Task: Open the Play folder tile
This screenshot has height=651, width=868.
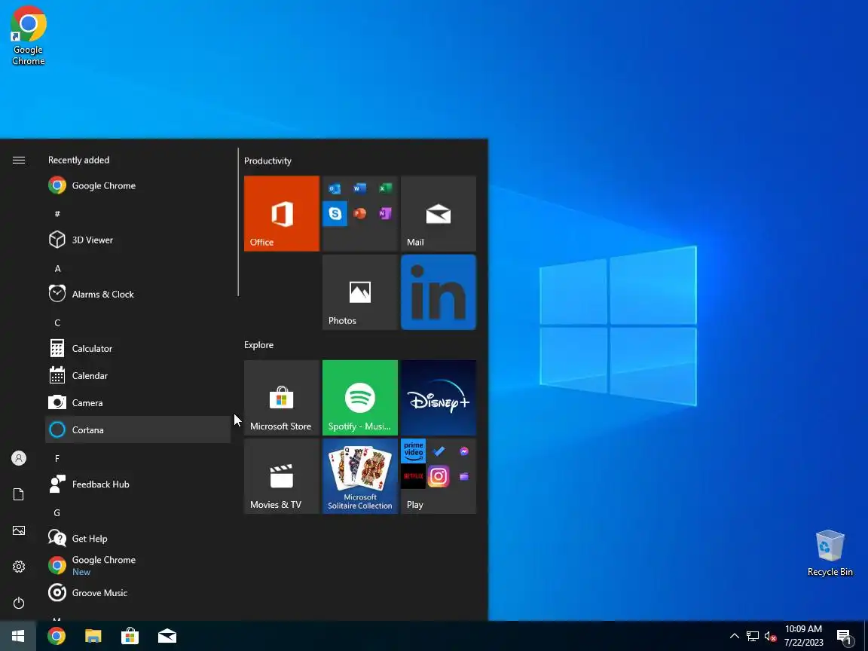Action: [438, 476]
